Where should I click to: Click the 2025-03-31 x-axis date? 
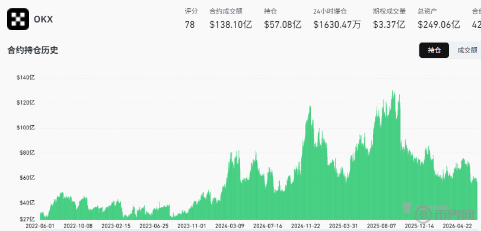pos(343,226)
